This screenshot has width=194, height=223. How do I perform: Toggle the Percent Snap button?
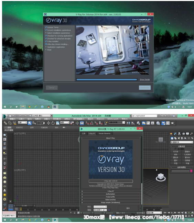(x=96, y=123)
